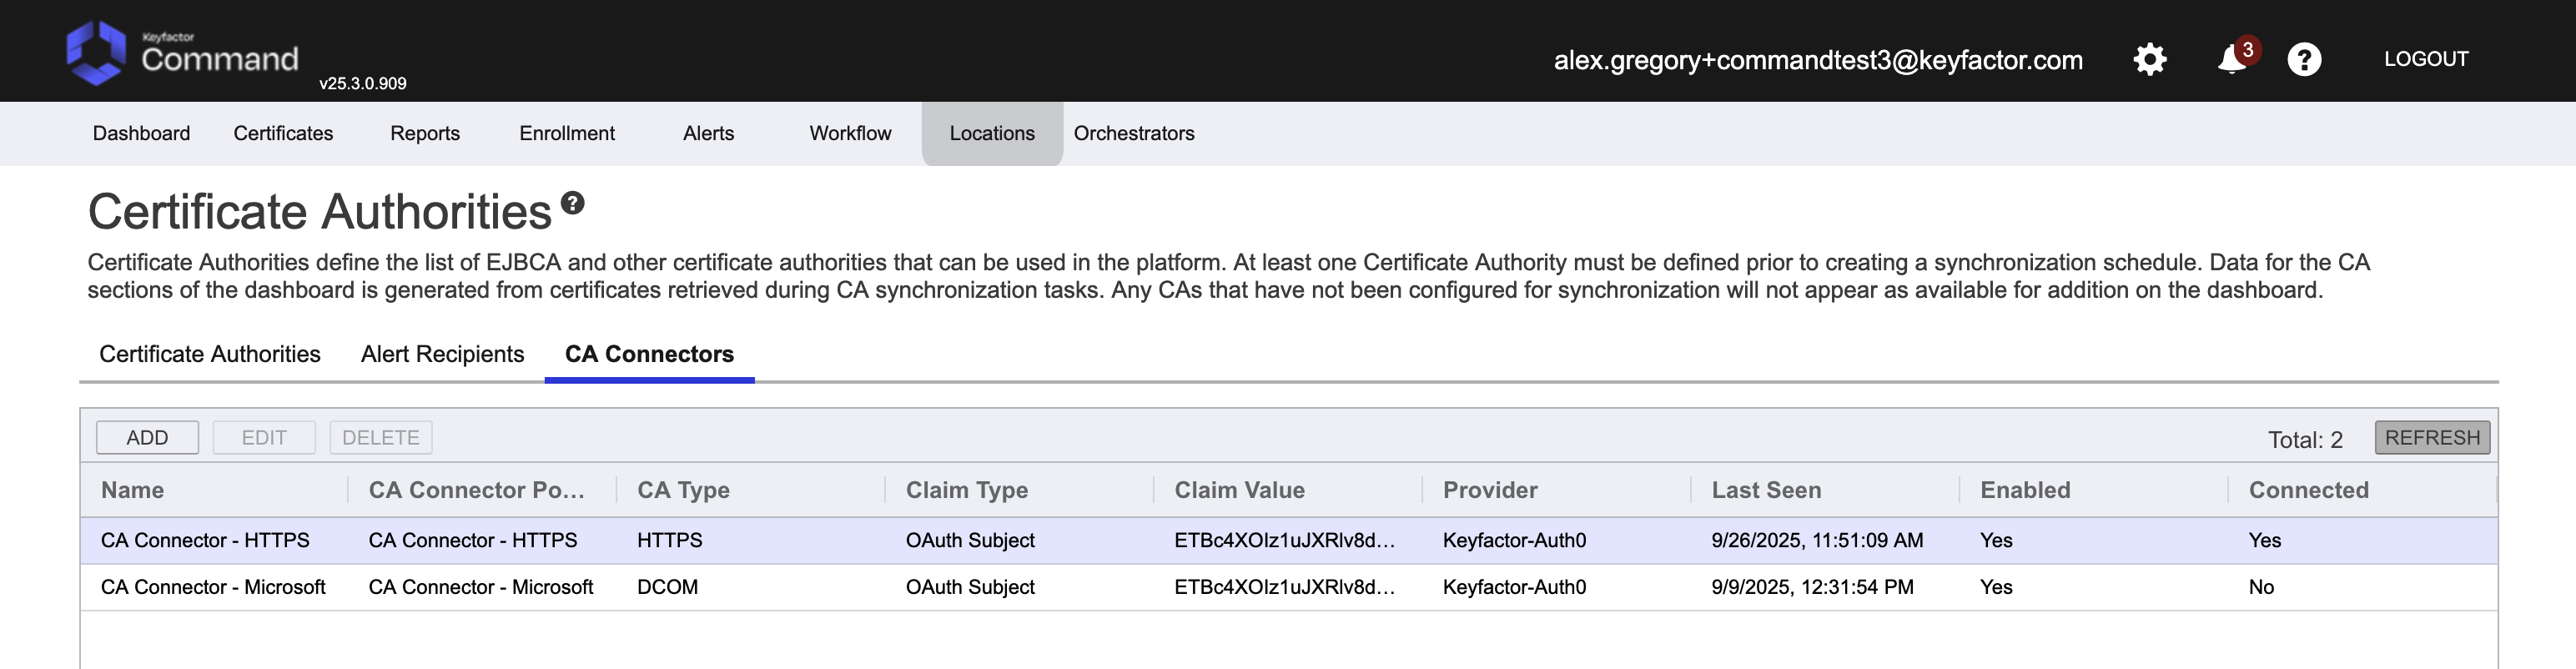
Task: Click the Keyfactor Command logo
Action: coord(182,53)
